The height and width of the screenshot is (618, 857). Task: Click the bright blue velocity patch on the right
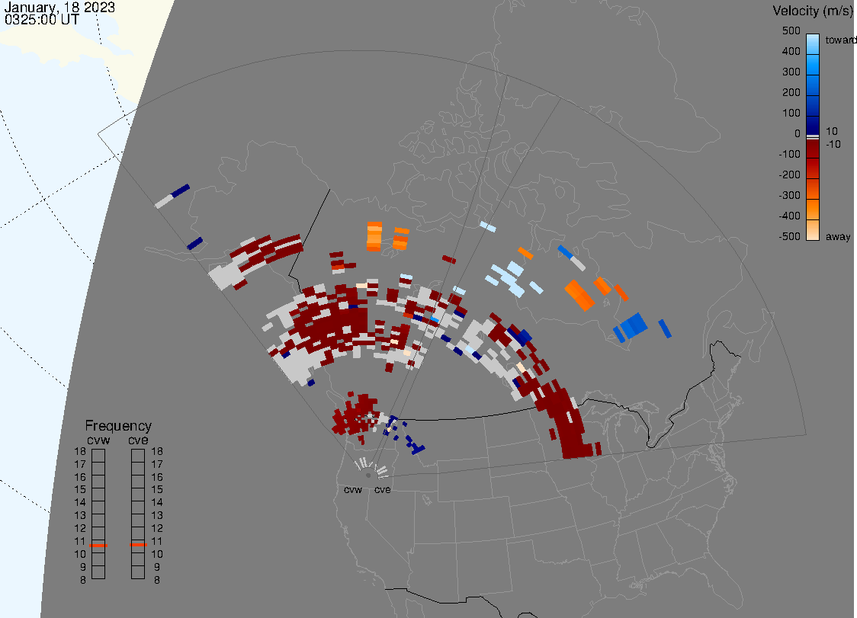pyautogui.click(x=631, y=326)
